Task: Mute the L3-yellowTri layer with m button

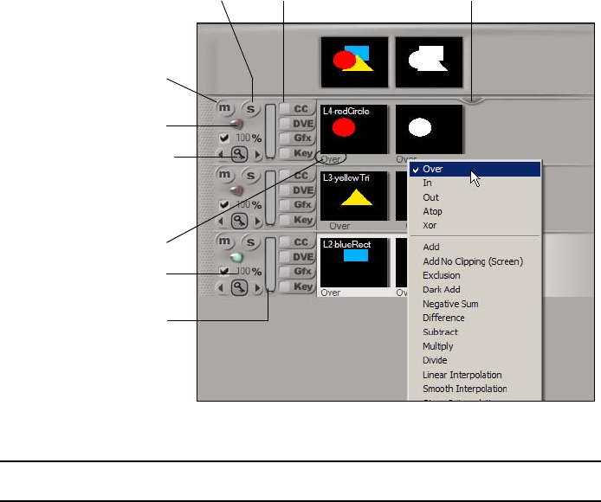Action: click(x=224, y=174)
